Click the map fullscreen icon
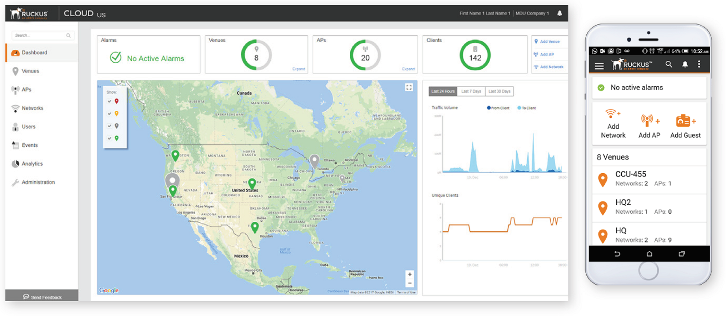727x317 pixels. tap(409, 87)
